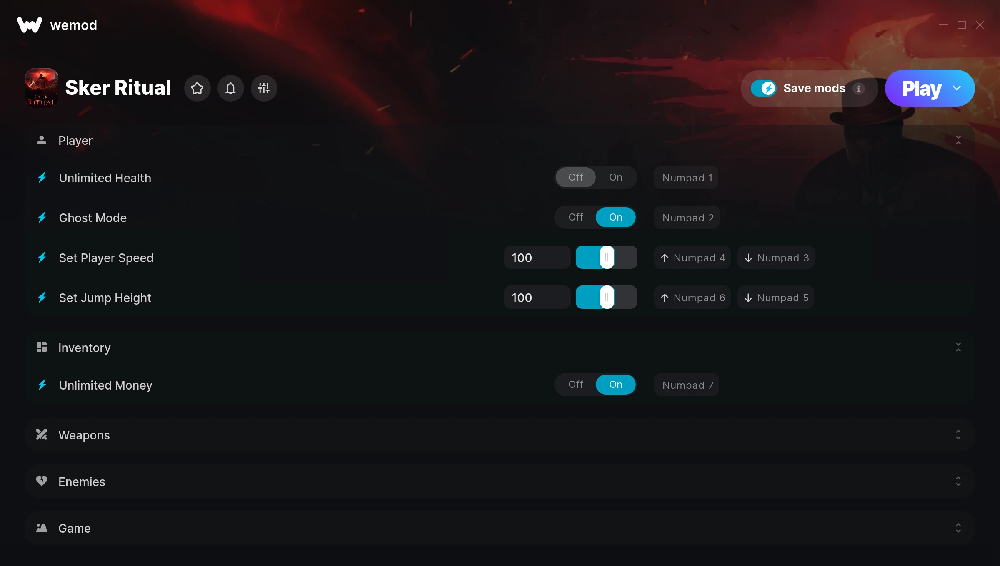1000x566 pixels.
Task: Switch Ghost Mode to Off
Action: [x=576, y=217]
